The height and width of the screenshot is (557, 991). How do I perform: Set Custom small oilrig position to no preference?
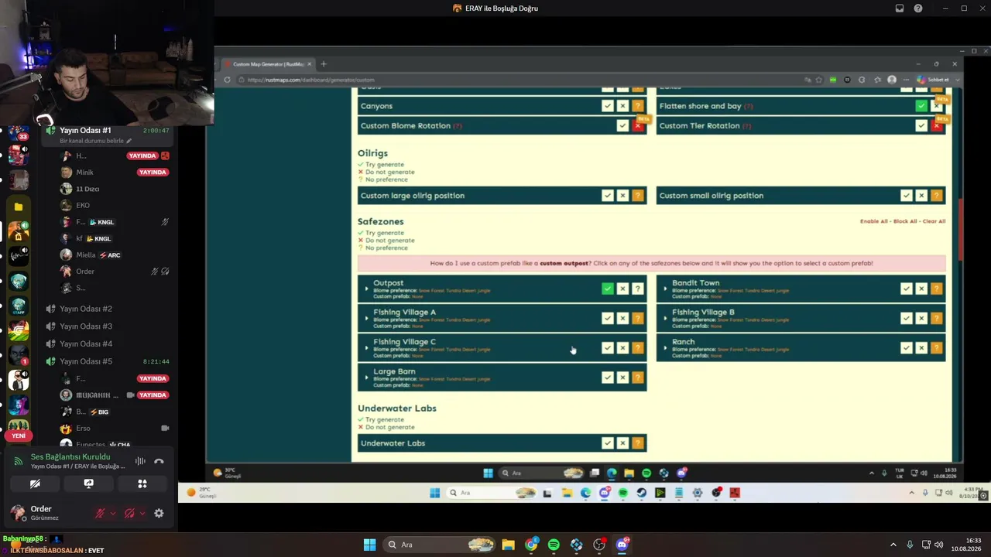coord(936,196)
